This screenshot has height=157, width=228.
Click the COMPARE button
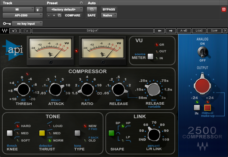(73, 15)
